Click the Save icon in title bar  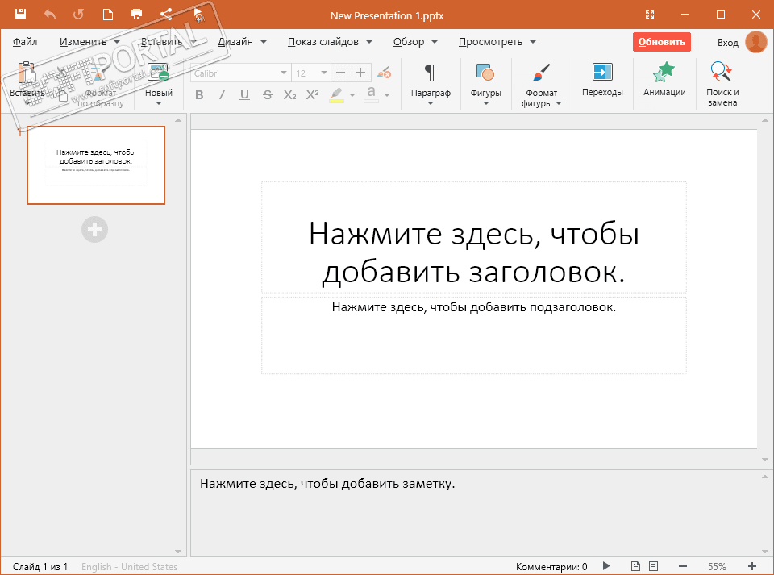(20, 15)
